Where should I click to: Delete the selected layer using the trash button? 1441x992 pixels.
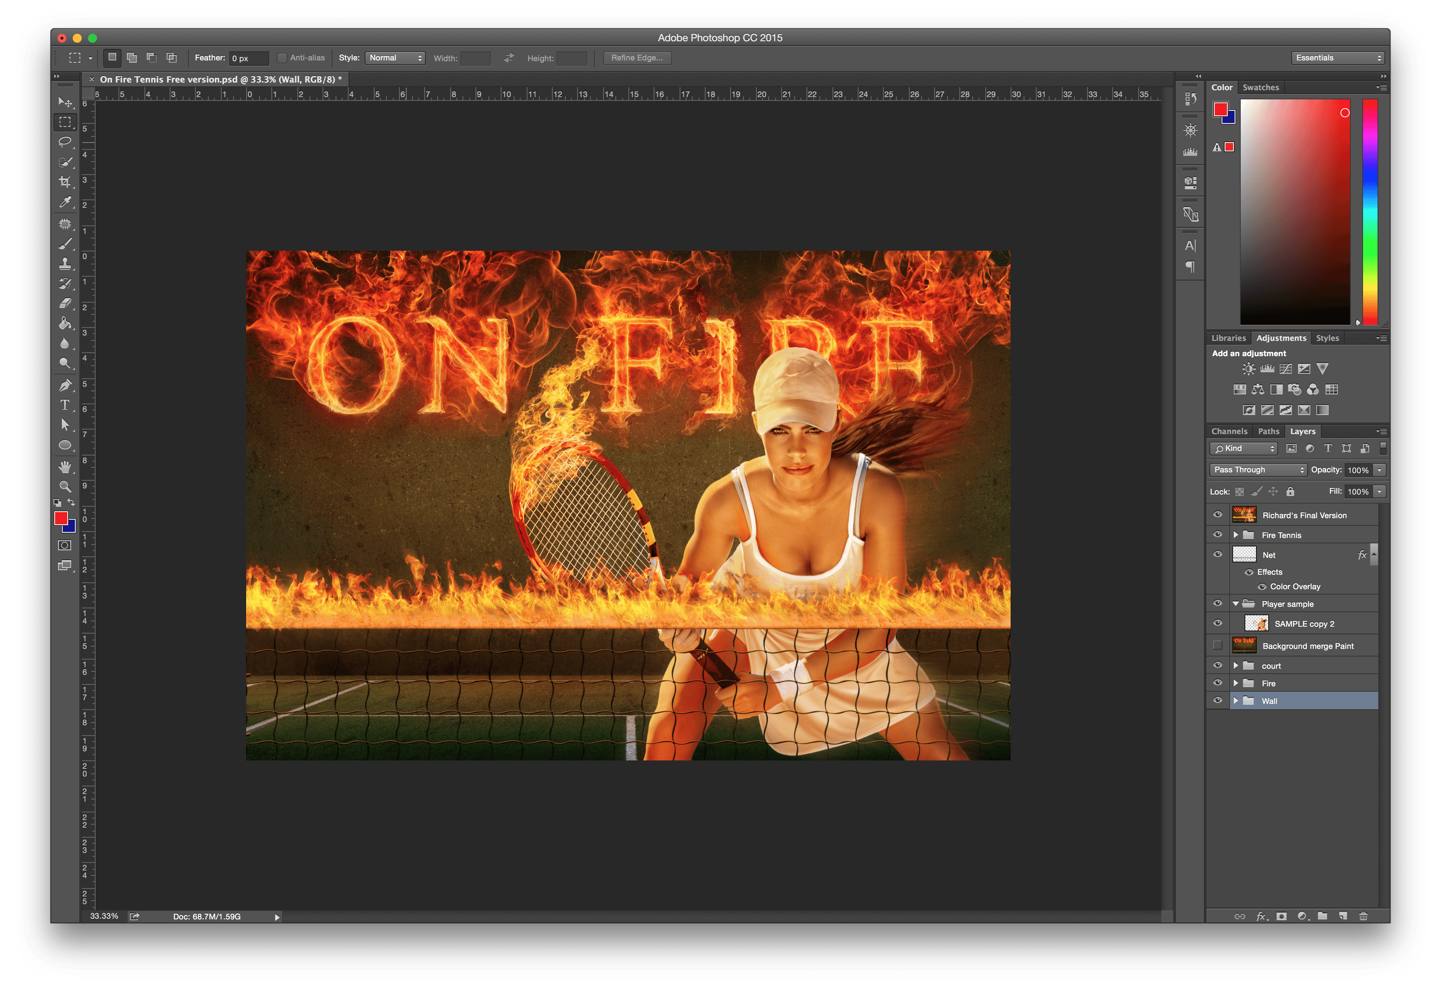(x=1363, y=916)
